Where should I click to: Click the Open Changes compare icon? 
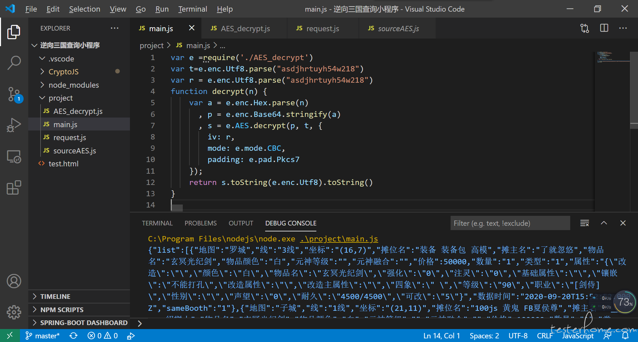pyautogui.click(x=585, y=28)
